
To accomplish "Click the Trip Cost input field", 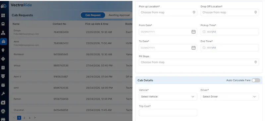I will [168, 112].
